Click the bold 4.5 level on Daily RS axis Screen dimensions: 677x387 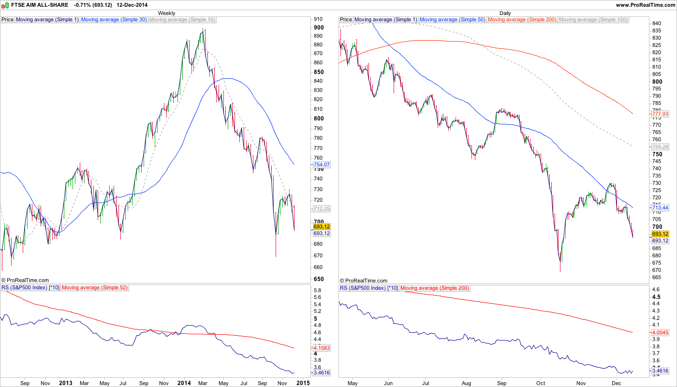pyautogui.click(x=657, y=297)
